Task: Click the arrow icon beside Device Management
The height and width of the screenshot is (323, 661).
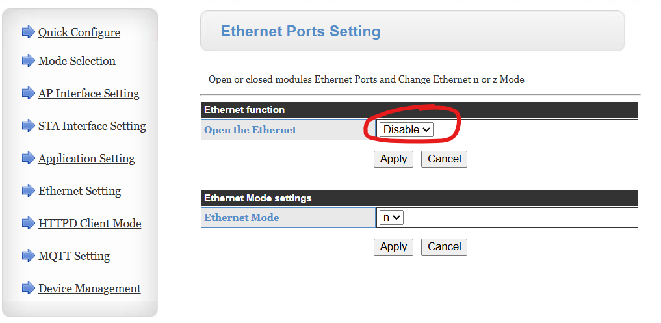Action: [28, 288]
